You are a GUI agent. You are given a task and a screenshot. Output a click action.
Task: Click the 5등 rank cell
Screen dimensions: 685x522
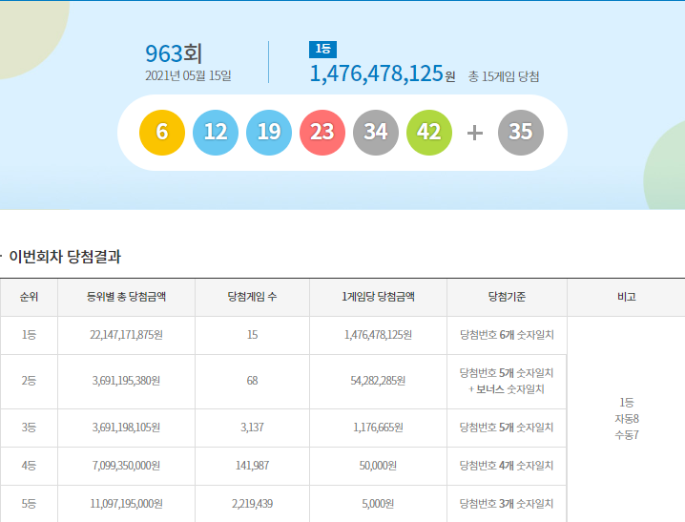[30, 504]
